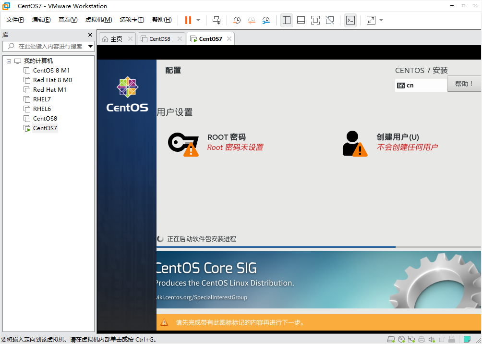Open the power options dropdown beside pause
The image size is (482, 344).
tap(198, 20)
